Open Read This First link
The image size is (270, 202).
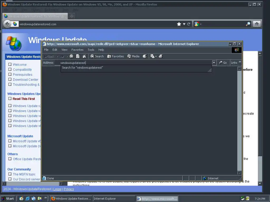point(24,99)
